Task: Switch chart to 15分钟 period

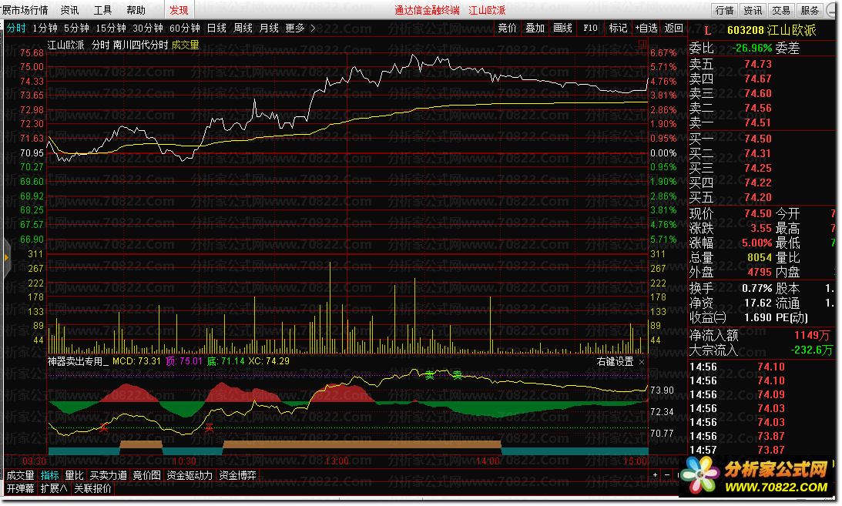Action: pos(111,28)
